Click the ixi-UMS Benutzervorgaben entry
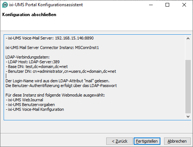Viewport: 193px width, 147px height. (30, 105)
